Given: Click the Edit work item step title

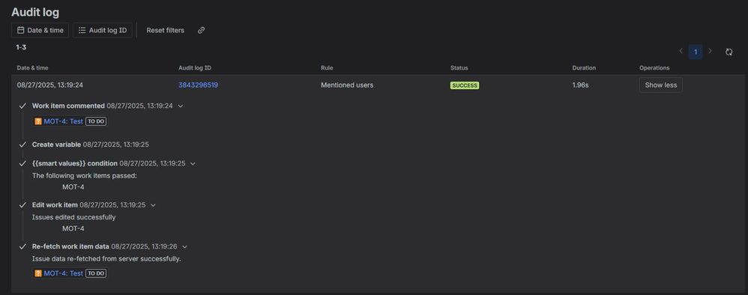Looking at the screenshot, I should click(55, 205).
